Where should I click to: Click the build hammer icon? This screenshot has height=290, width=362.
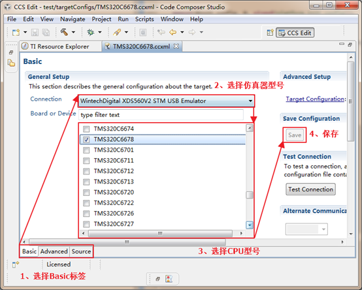[64, 32]
